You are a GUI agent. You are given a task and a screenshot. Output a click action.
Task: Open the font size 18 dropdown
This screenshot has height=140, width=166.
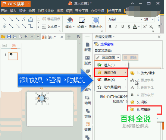(153, 19)
